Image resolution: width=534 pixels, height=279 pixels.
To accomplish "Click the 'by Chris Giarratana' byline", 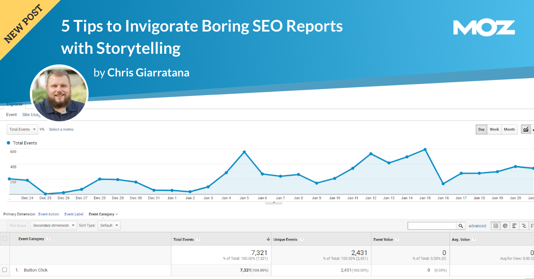I will pyautogui.click(x=142, y=72).
